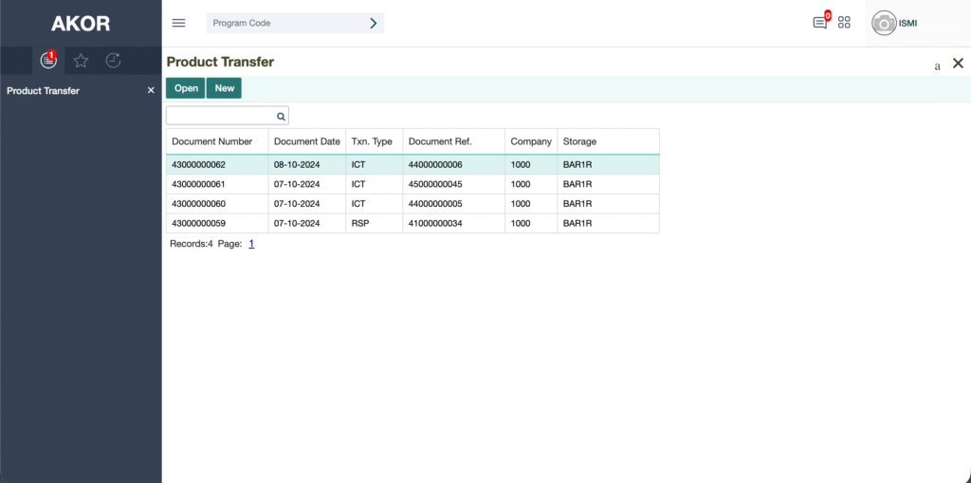Screen dimensions: 971x483
Task: Close the Product Transfer panel
Action: 958,64
